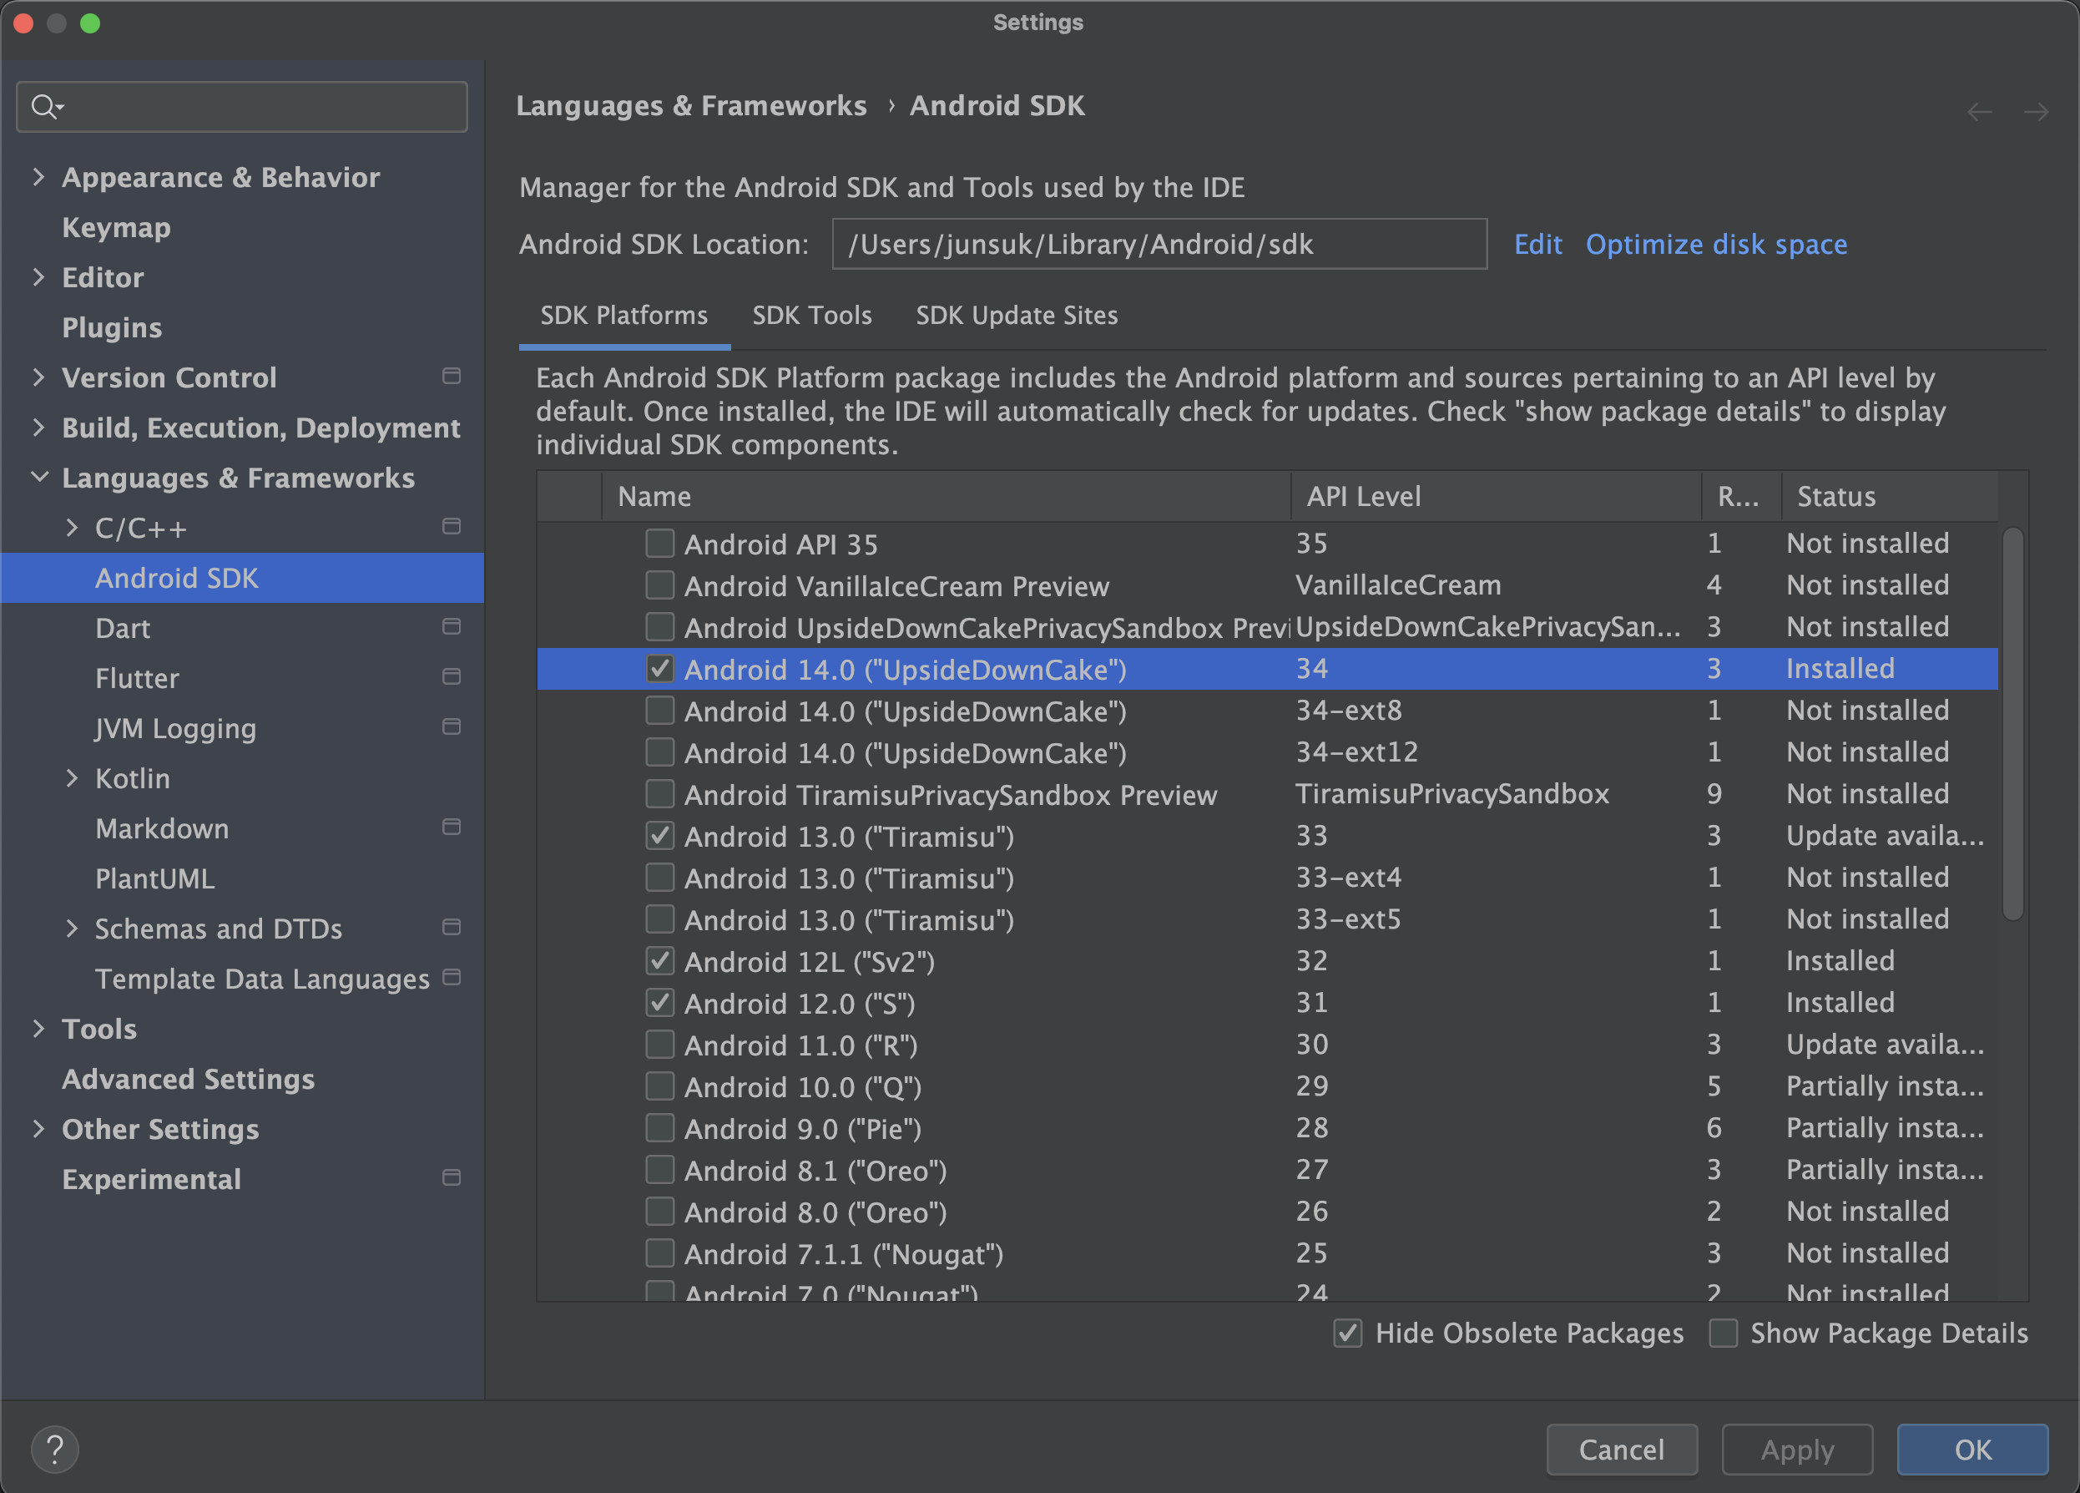Sort by the API Level column header
The width and height of the screenshot is (2080, 1493).
[x=1496, y=497]
